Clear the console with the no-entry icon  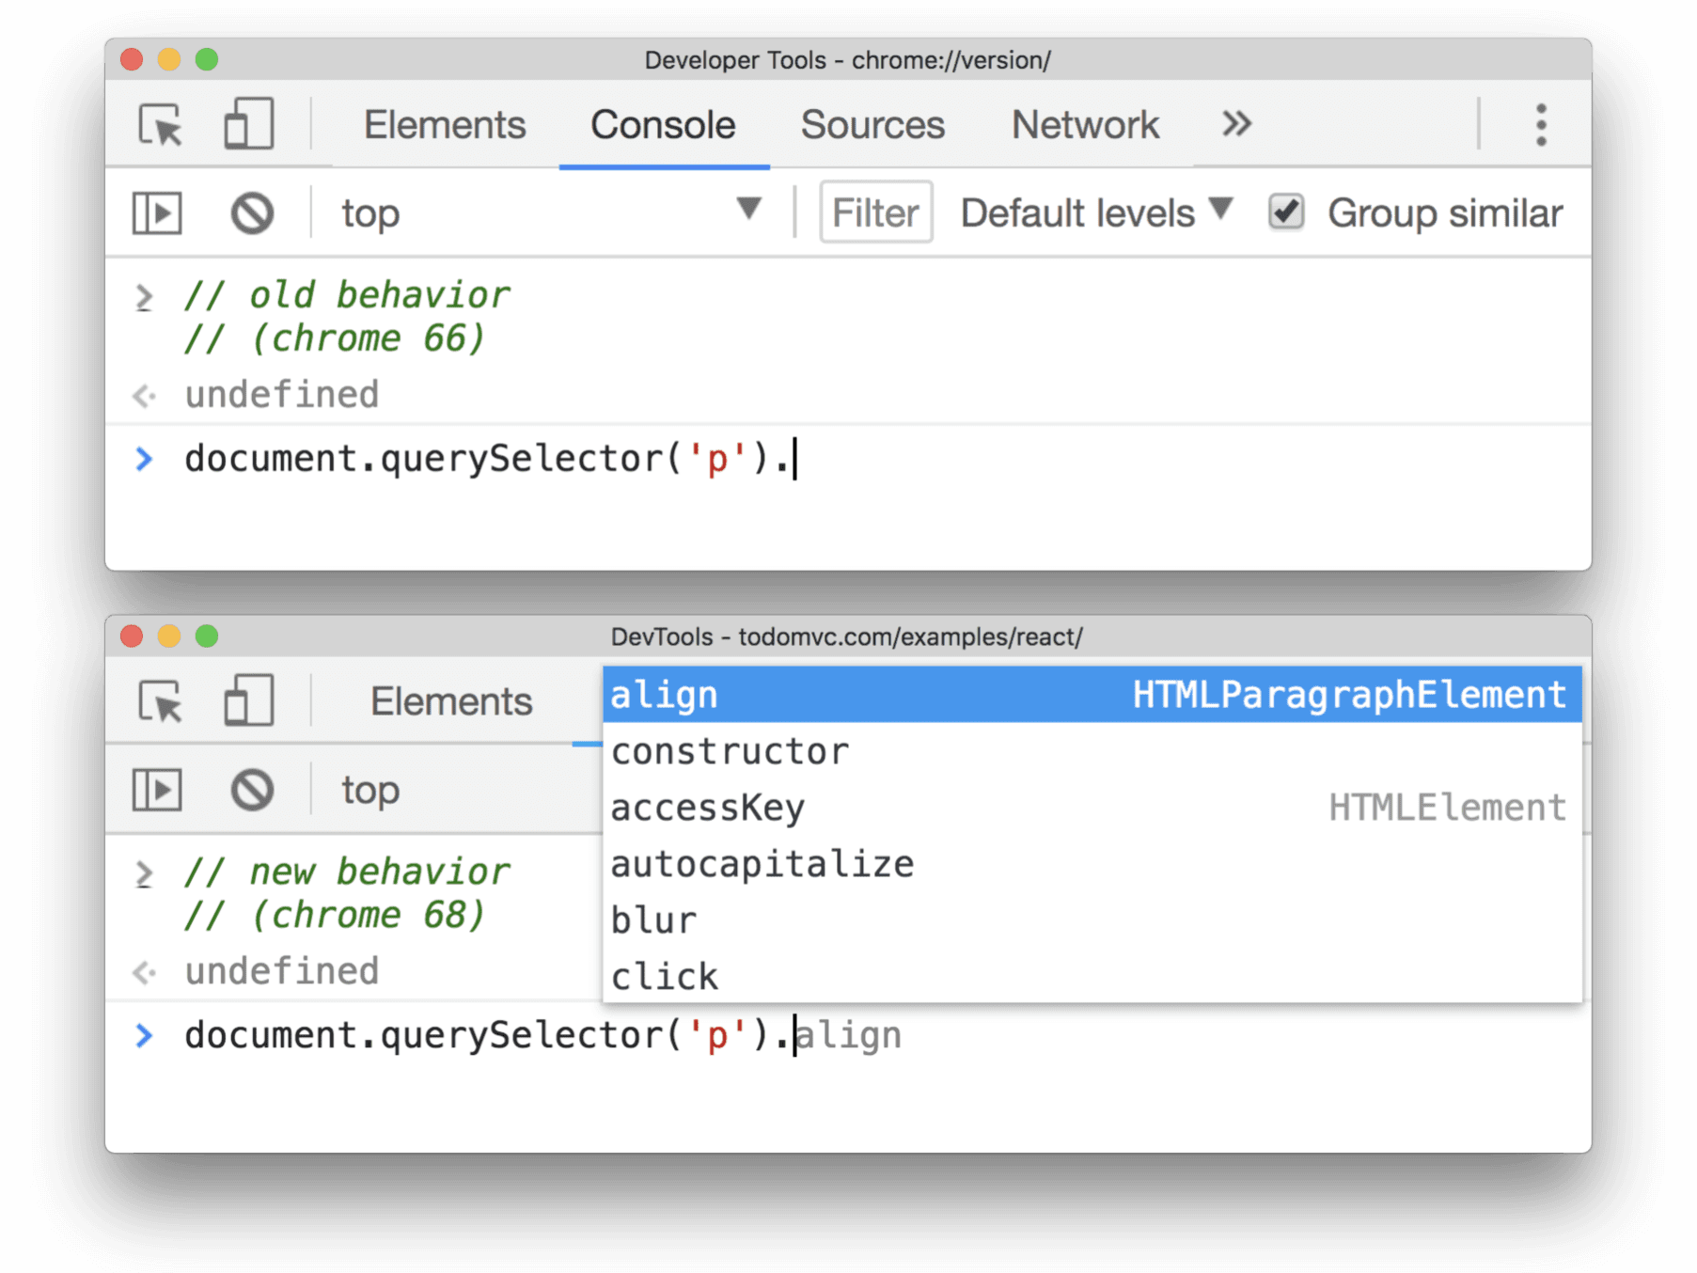pyautogui.click(x=249, y=212)
